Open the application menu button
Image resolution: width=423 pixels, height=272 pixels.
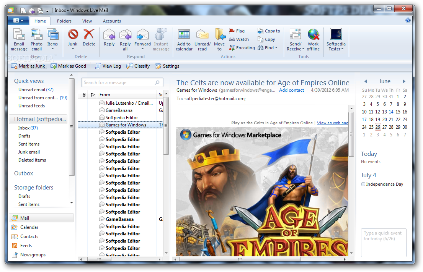[18, 21]
